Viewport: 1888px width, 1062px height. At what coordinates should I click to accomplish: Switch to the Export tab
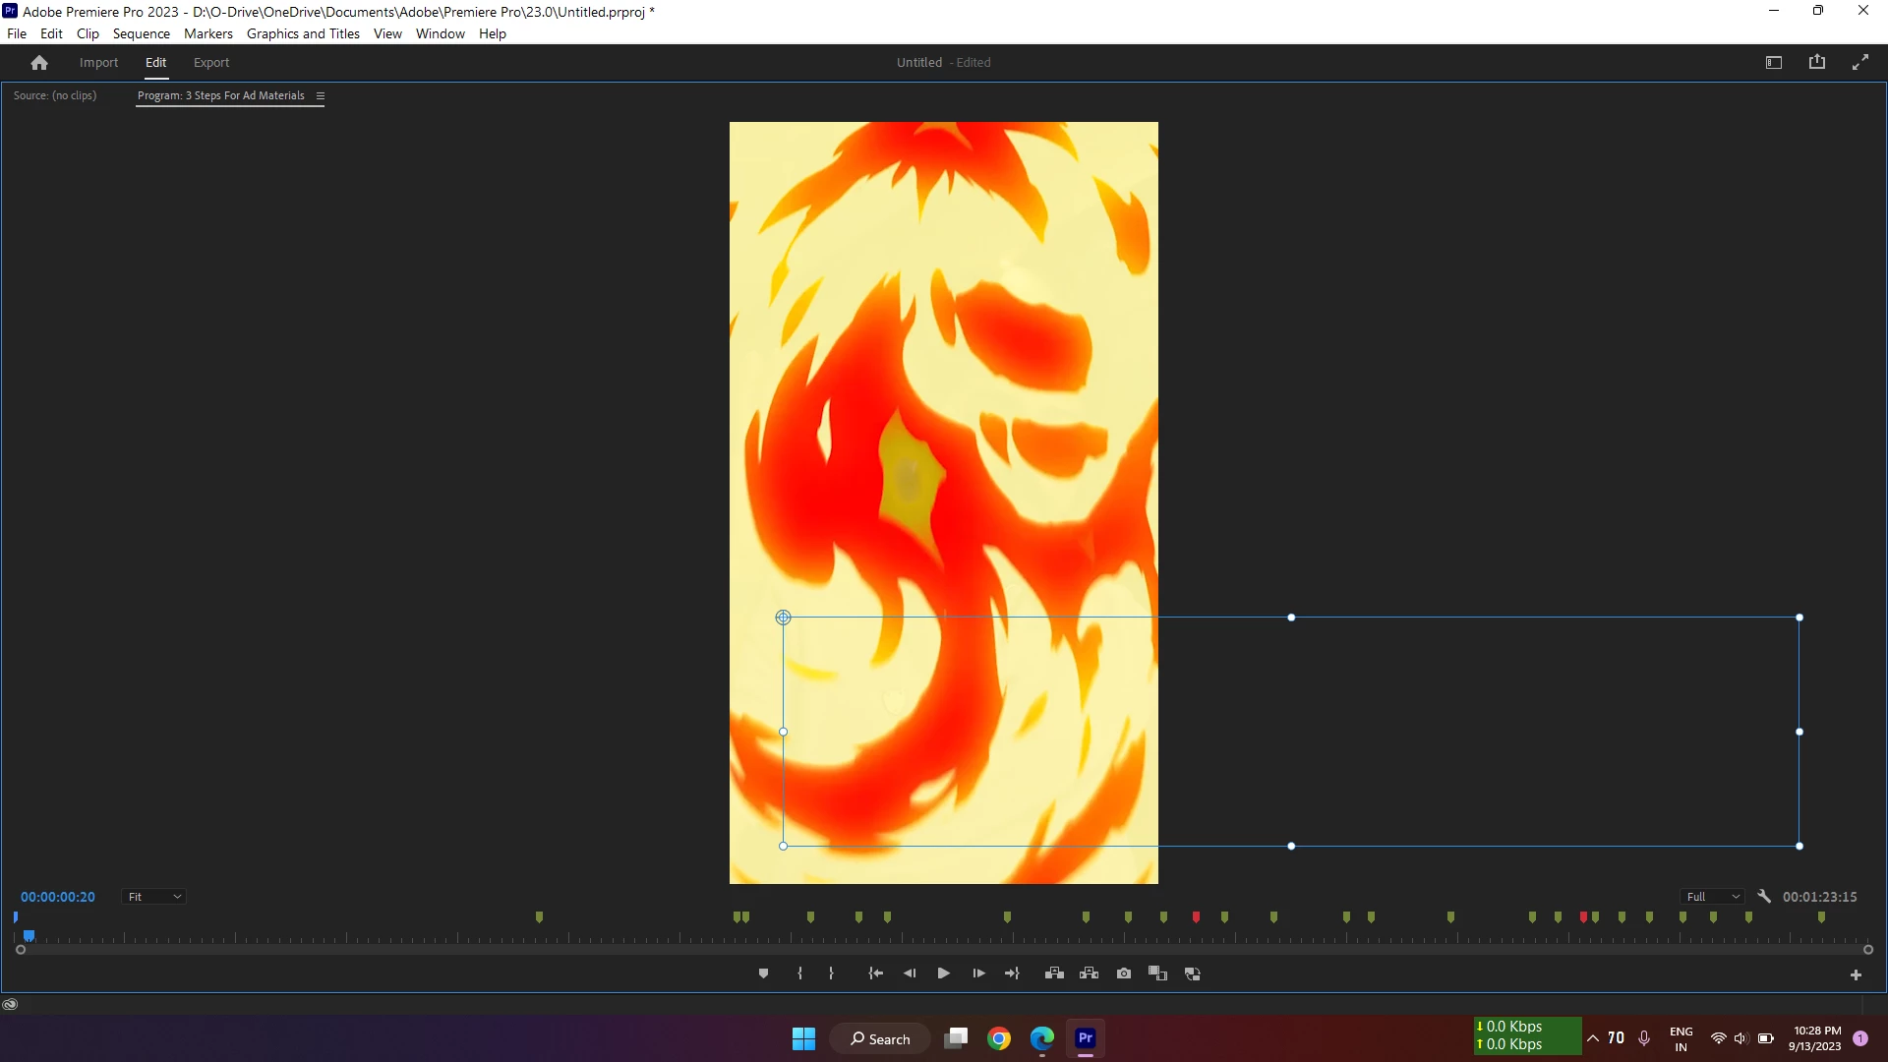210,62
